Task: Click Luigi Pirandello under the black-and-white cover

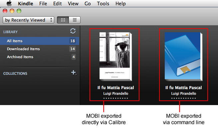Action: tap(116, 93)
